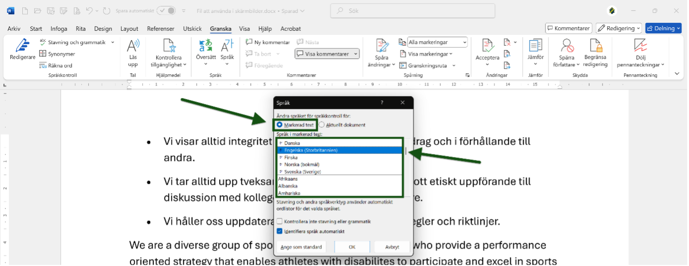The height and width of the screenshot is (266, 689).
Task: Add a Ny kommentar
Action: (268, 43)
